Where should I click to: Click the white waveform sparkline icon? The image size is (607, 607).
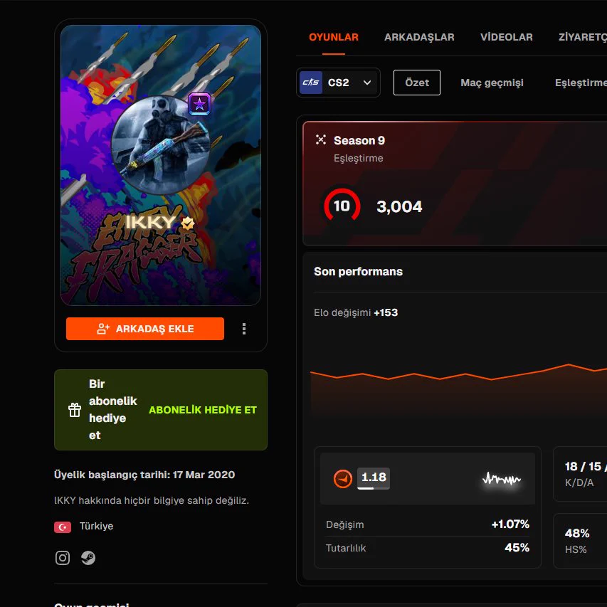[502, 479]
